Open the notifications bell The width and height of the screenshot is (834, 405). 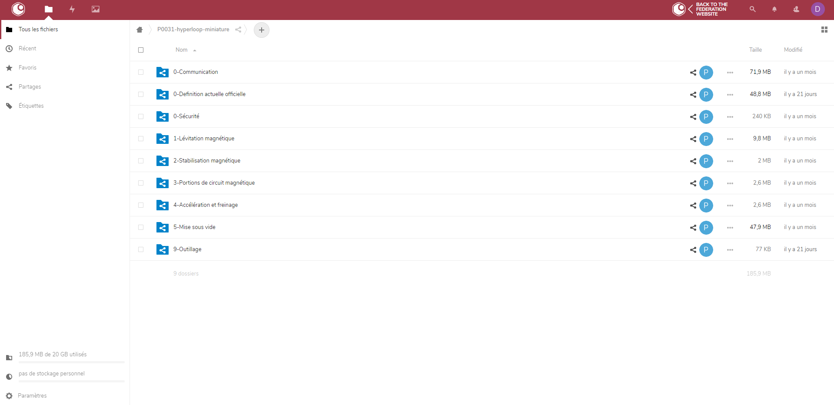coord(774,9)
